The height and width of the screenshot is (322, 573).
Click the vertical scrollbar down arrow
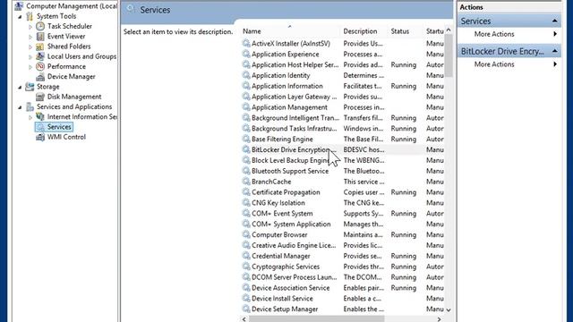coord(449,309)
